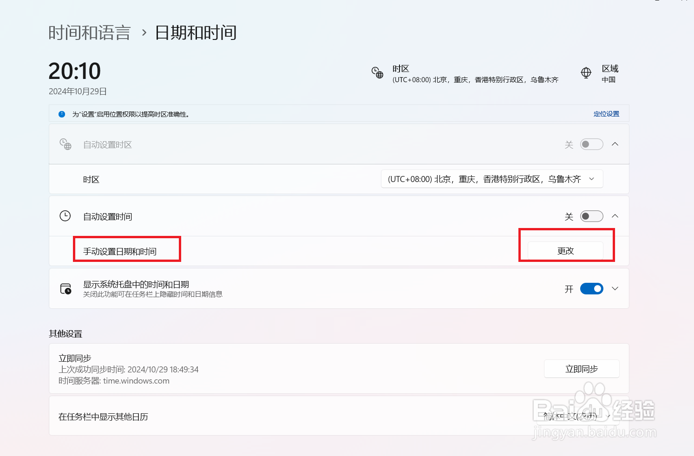Click the 为“设置”启用位置权限 notice text
Screen dimensions: 694x456
tap(131, 114)
